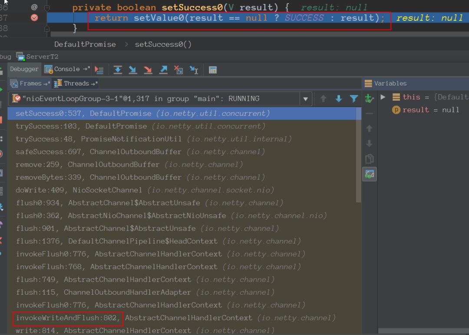Select the invokeWriteAndFlush:802 stack frame

67,318
